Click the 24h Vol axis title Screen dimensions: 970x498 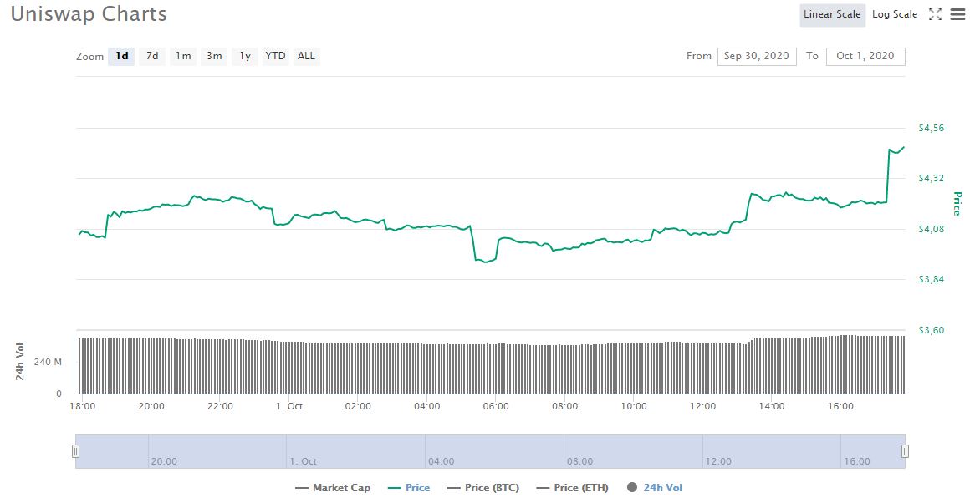point(20,362)
